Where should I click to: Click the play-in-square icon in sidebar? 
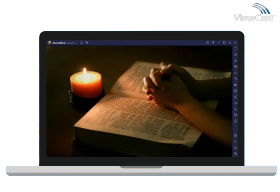point(235,67)
